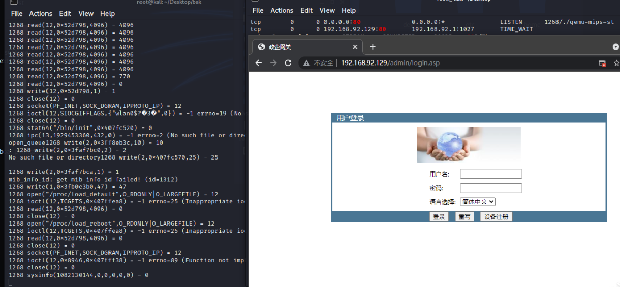
Task: Bookmark this page with the star icon
Action: click(x=616, y=63)
